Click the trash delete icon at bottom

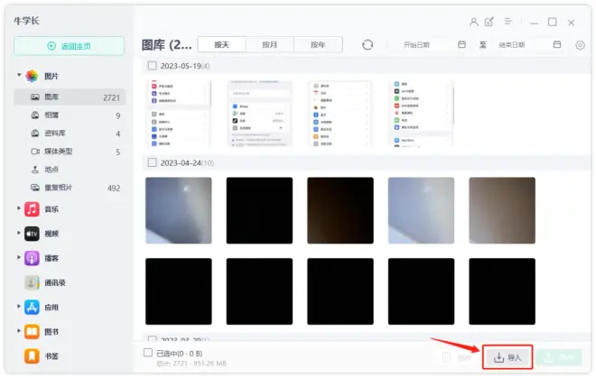point(447,357)
